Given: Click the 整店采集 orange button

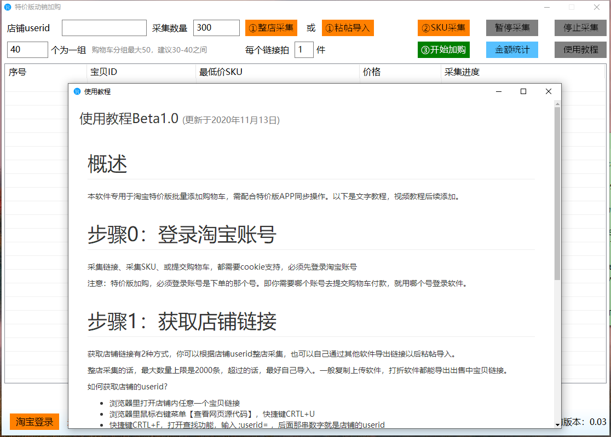Looking at the screenshot, I should tap(270, 28).
